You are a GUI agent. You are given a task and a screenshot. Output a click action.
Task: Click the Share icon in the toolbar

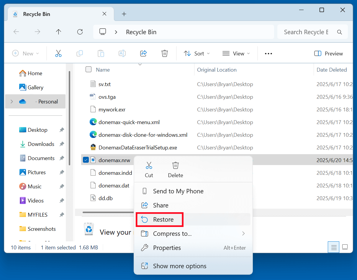(143, 53)
